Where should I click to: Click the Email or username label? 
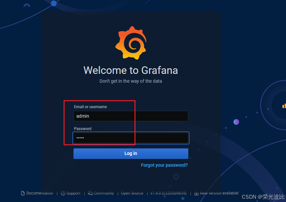pyautogui.click(x=90, y=107)
